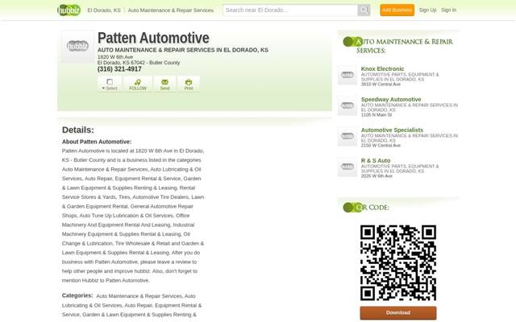Click Patten Automotive logo thumbnail
Viewport: 516px width, 322px height.
[77, 47]
